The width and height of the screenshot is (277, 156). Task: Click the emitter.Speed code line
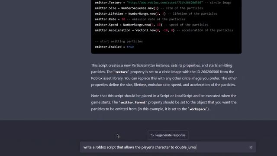[x=151, y=25]
